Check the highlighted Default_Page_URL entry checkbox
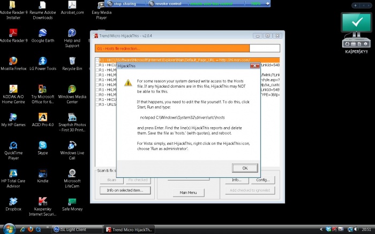375x234 pixels. pos(97,60)
